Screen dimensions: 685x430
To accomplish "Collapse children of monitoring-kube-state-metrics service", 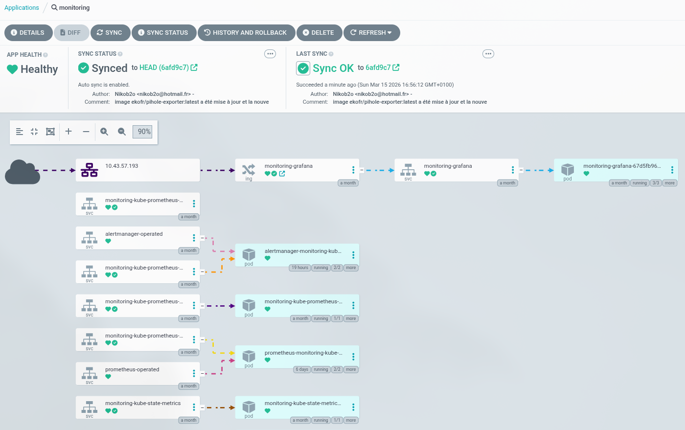I will pyautogui.click(x=202, y=407).
